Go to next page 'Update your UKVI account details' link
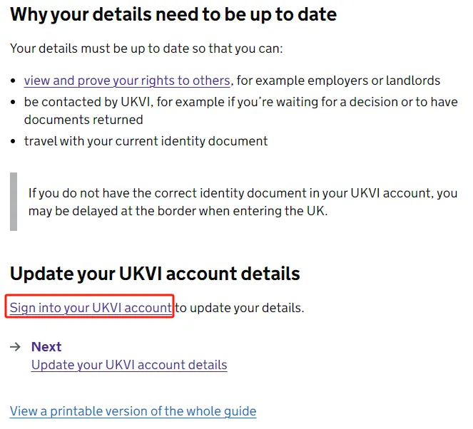 point(129,365)
